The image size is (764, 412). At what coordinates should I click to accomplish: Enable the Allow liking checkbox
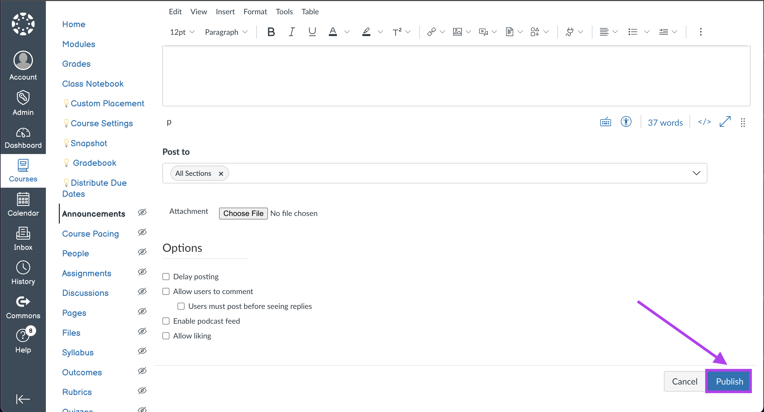(x=166, y=335)
